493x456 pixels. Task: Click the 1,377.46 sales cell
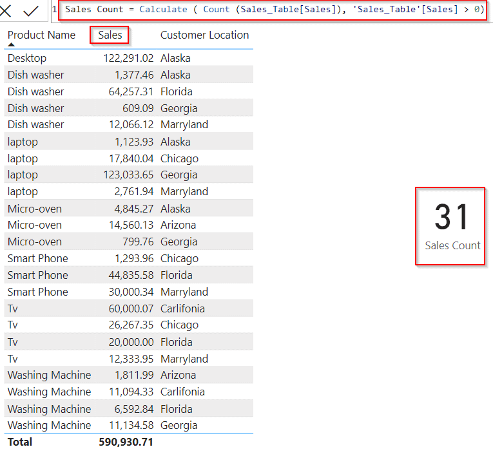pos(134,75)
